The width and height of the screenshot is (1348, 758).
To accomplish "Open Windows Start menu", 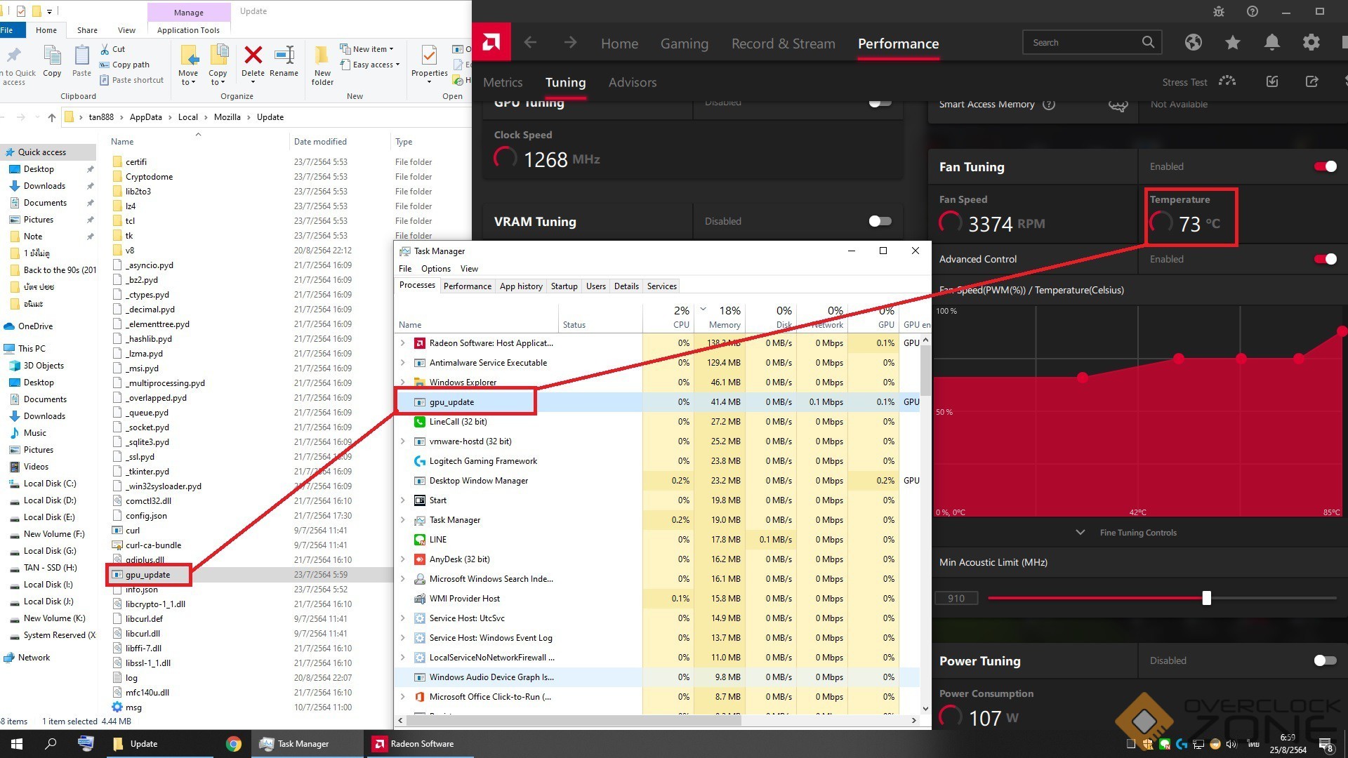I will pos(17,744).
